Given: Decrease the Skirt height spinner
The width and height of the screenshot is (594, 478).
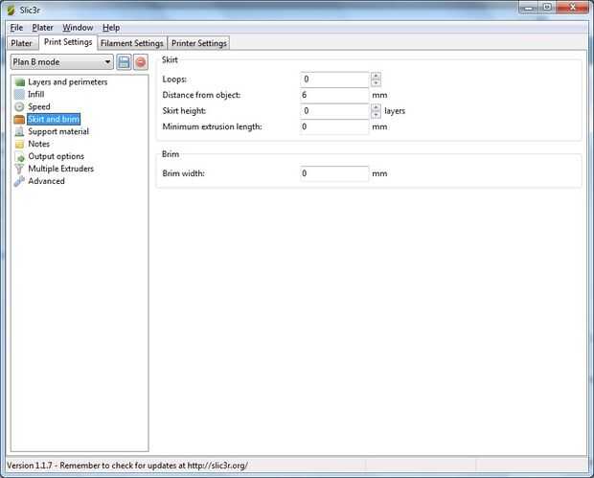Looking at the screenshot, I should click(376, 115).
